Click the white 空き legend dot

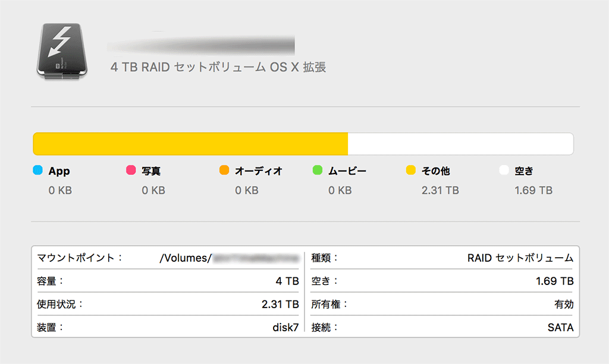[x=504, y=171]
